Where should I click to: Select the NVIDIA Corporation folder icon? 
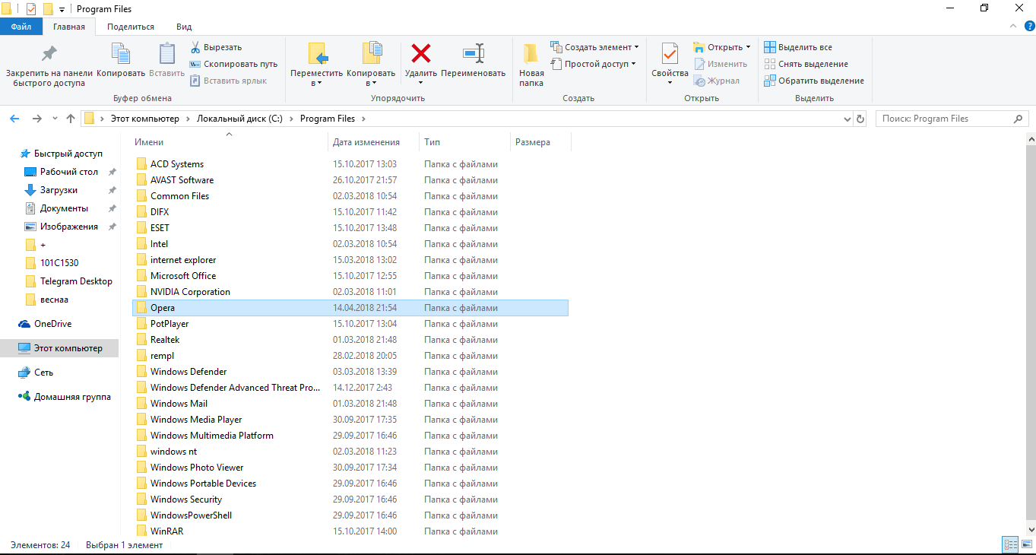click(141, 292)
